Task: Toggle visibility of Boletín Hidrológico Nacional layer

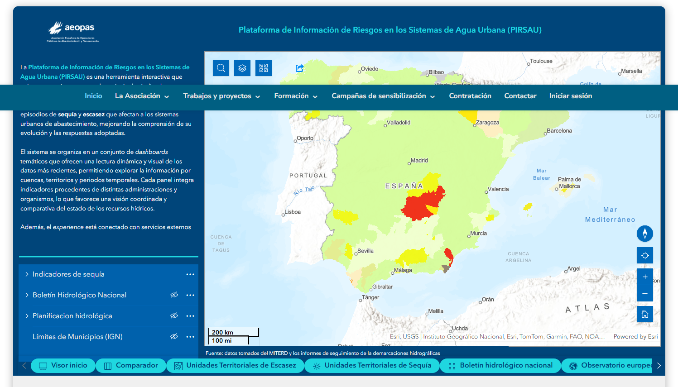Action: coord(174,295)
